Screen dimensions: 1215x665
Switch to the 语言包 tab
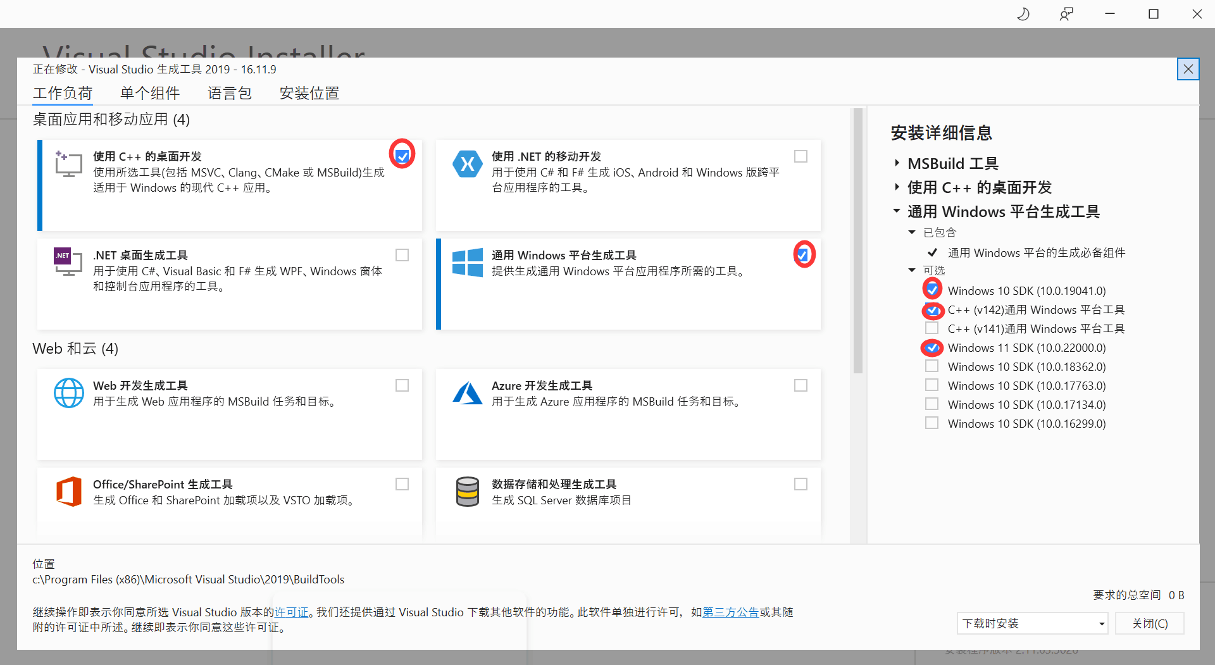pyautogui.click(x=230, y=93)
